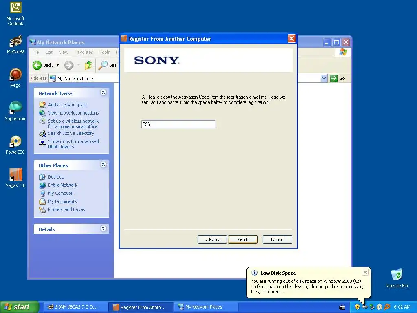
Task: Close the Register From Another Computer dialog
Action: tap(292, 39)
